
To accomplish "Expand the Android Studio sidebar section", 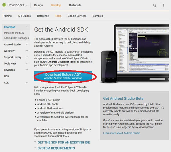I will coord(27,45).
